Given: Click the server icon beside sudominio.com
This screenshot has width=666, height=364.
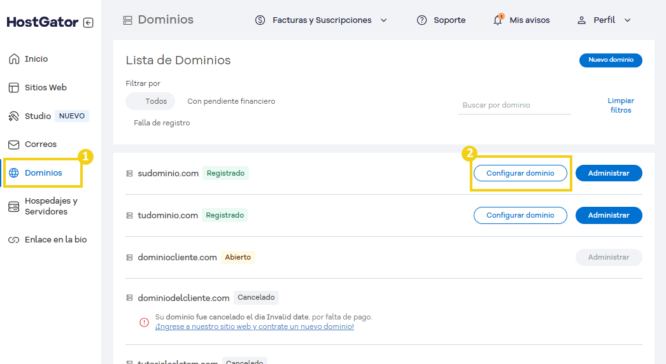Looking at the screenshot, I should pos(129,173).
